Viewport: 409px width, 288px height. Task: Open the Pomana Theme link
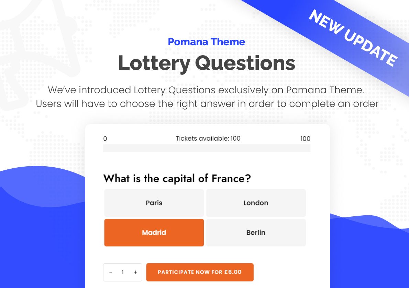click(206, 42)
